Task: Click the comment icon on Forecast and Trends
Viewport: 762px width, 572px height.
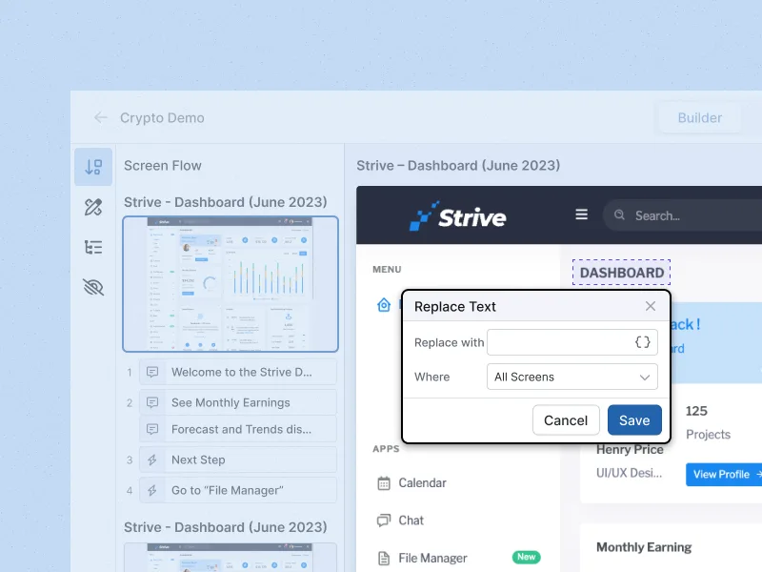Action: [152, 430]
